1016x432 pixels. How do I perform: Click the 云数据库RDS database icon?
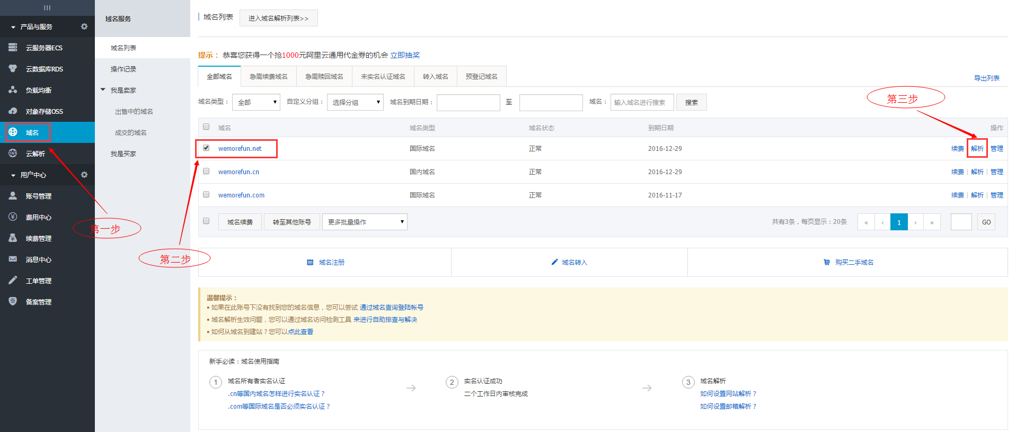click(x=13, y=69)
